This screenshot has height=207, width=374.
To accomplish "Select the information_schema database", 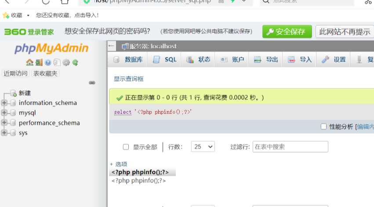I will (x=48, y=103).
